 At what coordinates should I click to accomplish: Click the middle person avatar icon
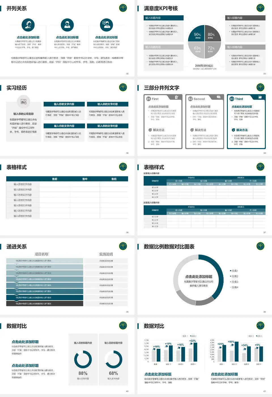tap(67, 25)
